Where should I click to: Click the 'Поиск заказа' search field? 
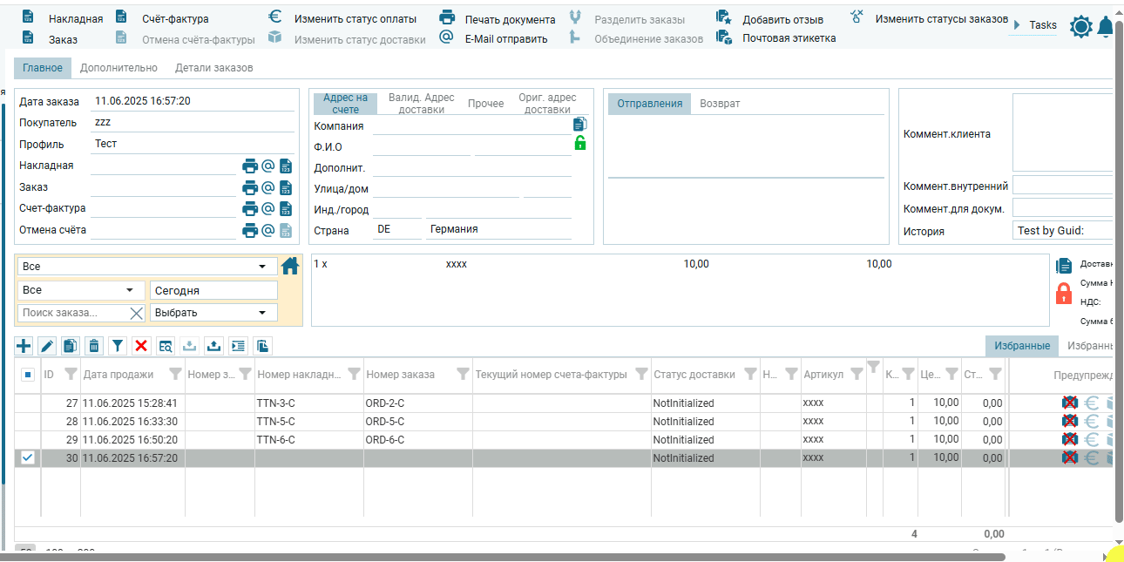pos(73,313)
